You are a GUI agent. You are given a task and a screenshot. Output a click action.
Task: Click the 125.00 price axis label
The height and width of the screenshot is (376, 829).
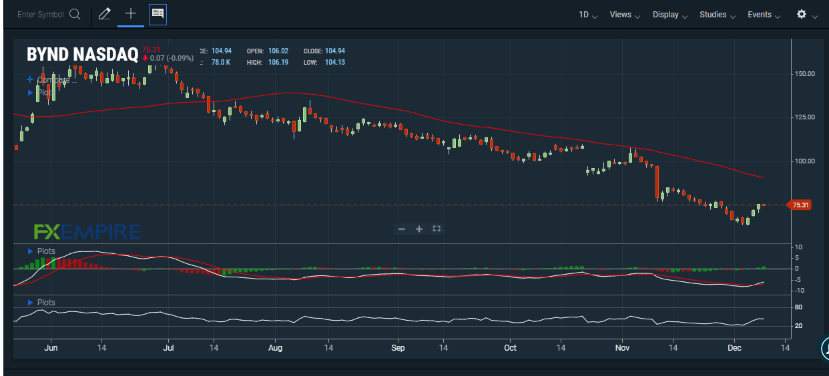click(x=804, y=117)
